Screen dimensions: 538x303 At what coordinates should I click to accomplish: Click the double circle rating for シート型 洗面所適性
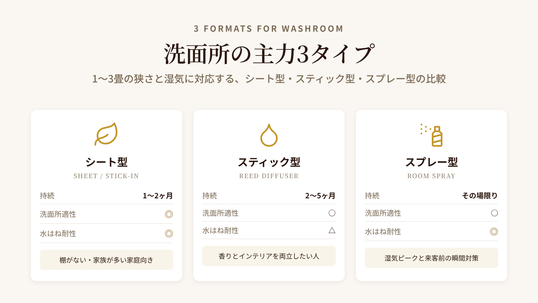[169, 214]
